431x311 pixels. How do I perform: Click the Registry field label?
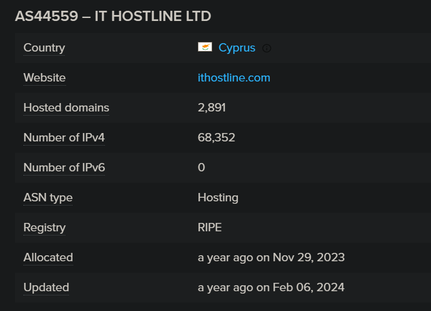coord(44,228)
